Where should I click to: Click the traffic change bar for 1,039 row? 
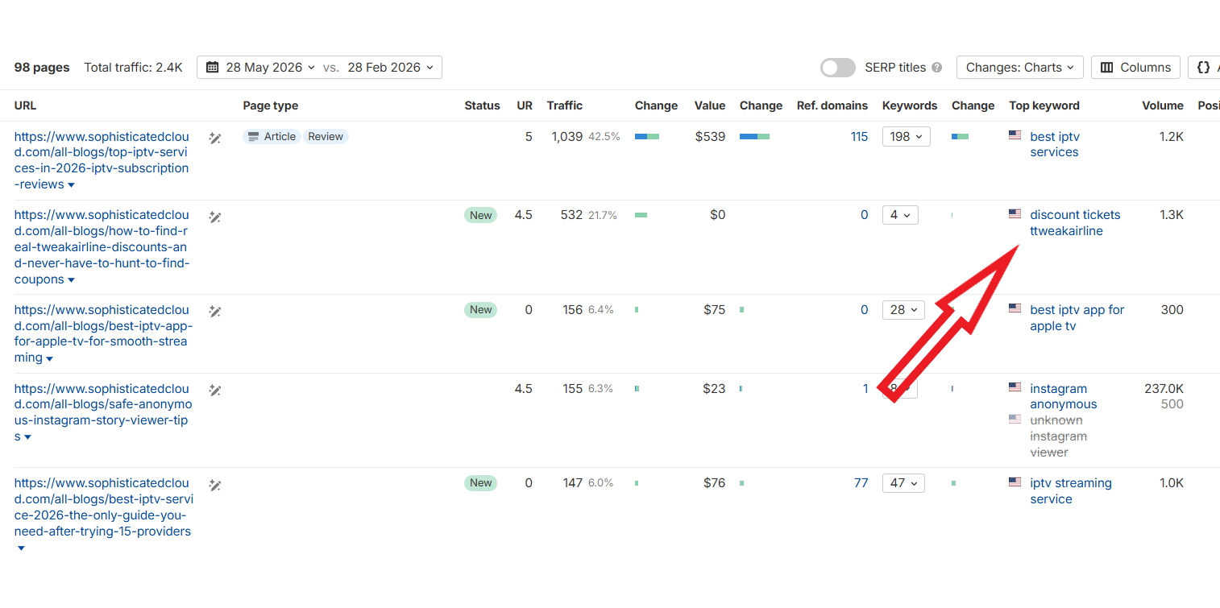(647, 137)
